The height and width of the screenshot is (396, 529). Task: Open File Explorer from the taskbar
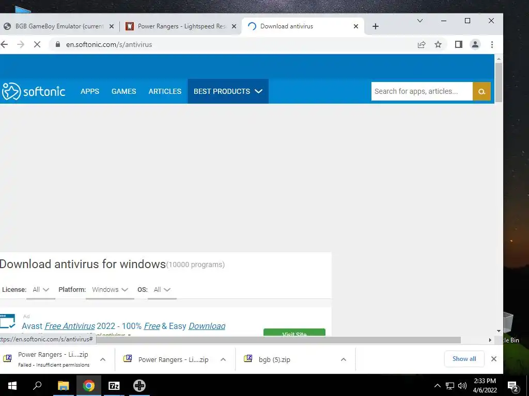coord(63,386)
